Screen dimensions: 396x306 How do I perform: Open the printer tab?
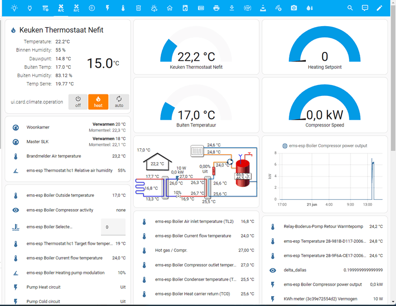tap(216, 8)
